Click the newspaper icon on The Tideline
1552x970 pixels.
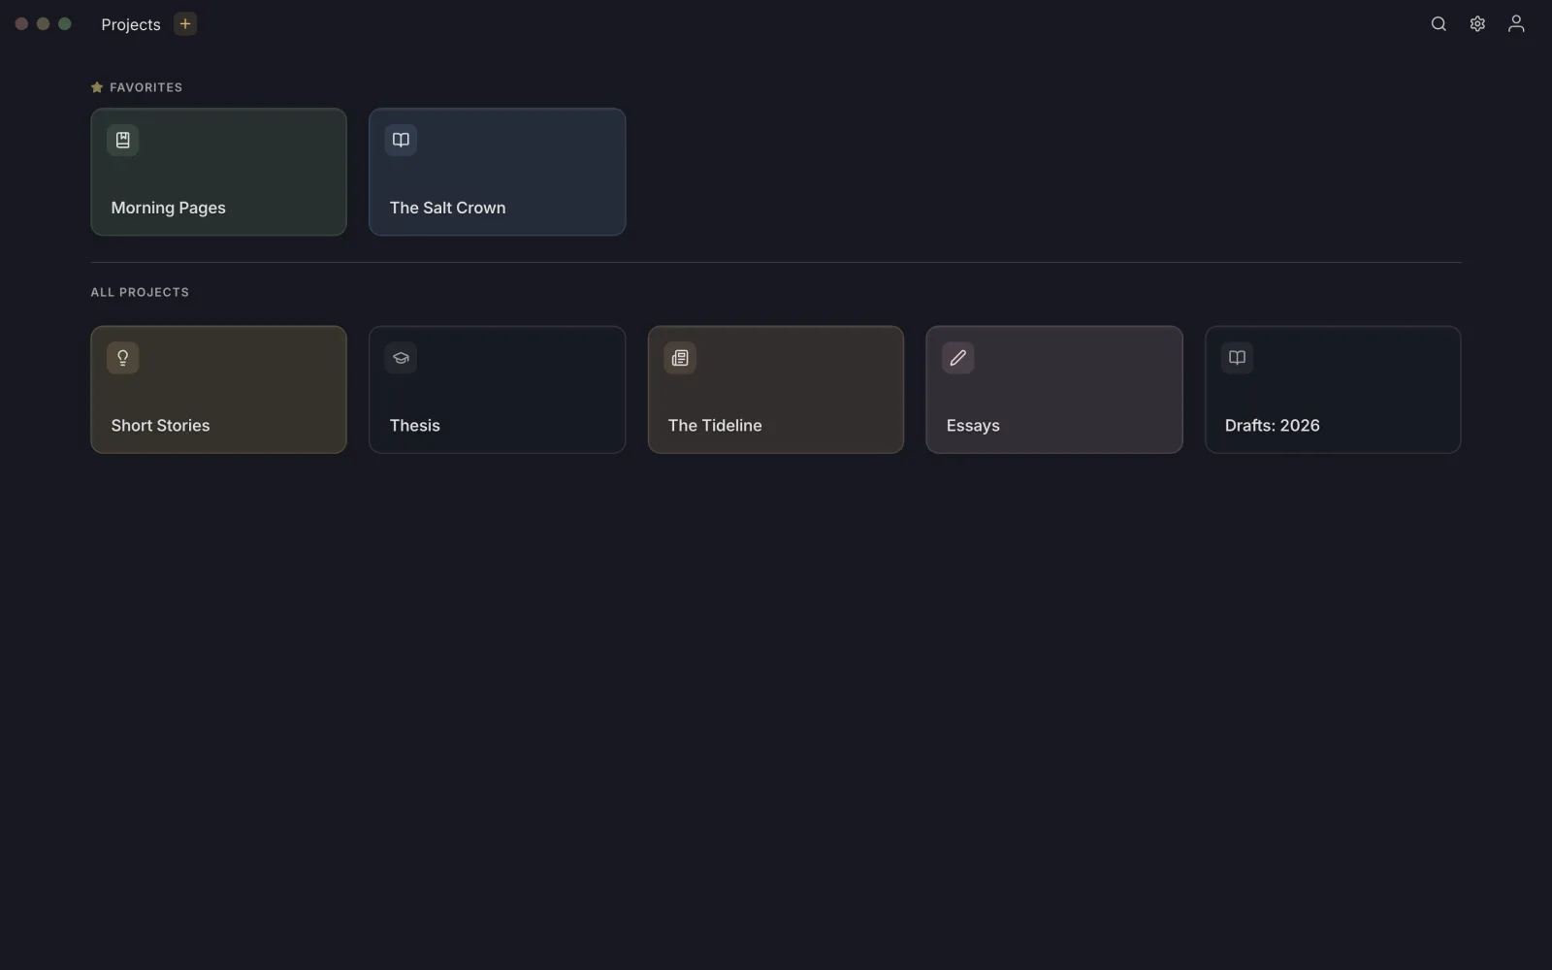[x=680, y=358]
